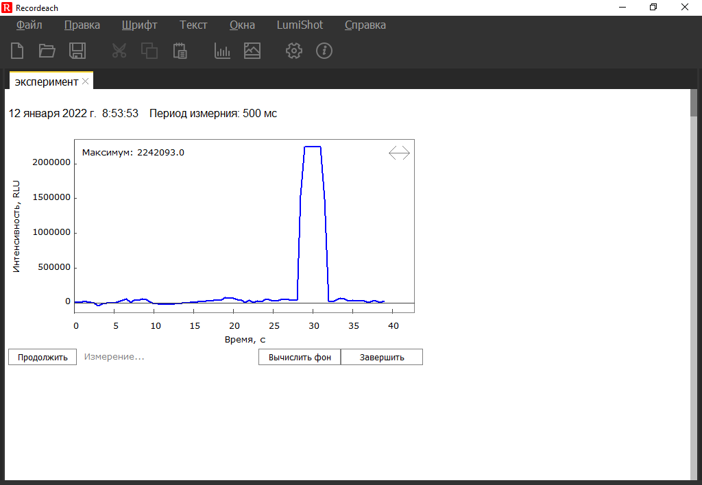Expand the Шрифт menu
This screenshot has height=485, width=702.
(x=140, y=25)
